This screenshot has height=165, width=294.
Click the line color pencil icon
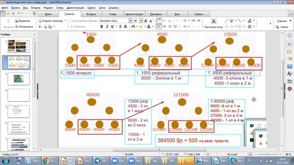[249, 21]
